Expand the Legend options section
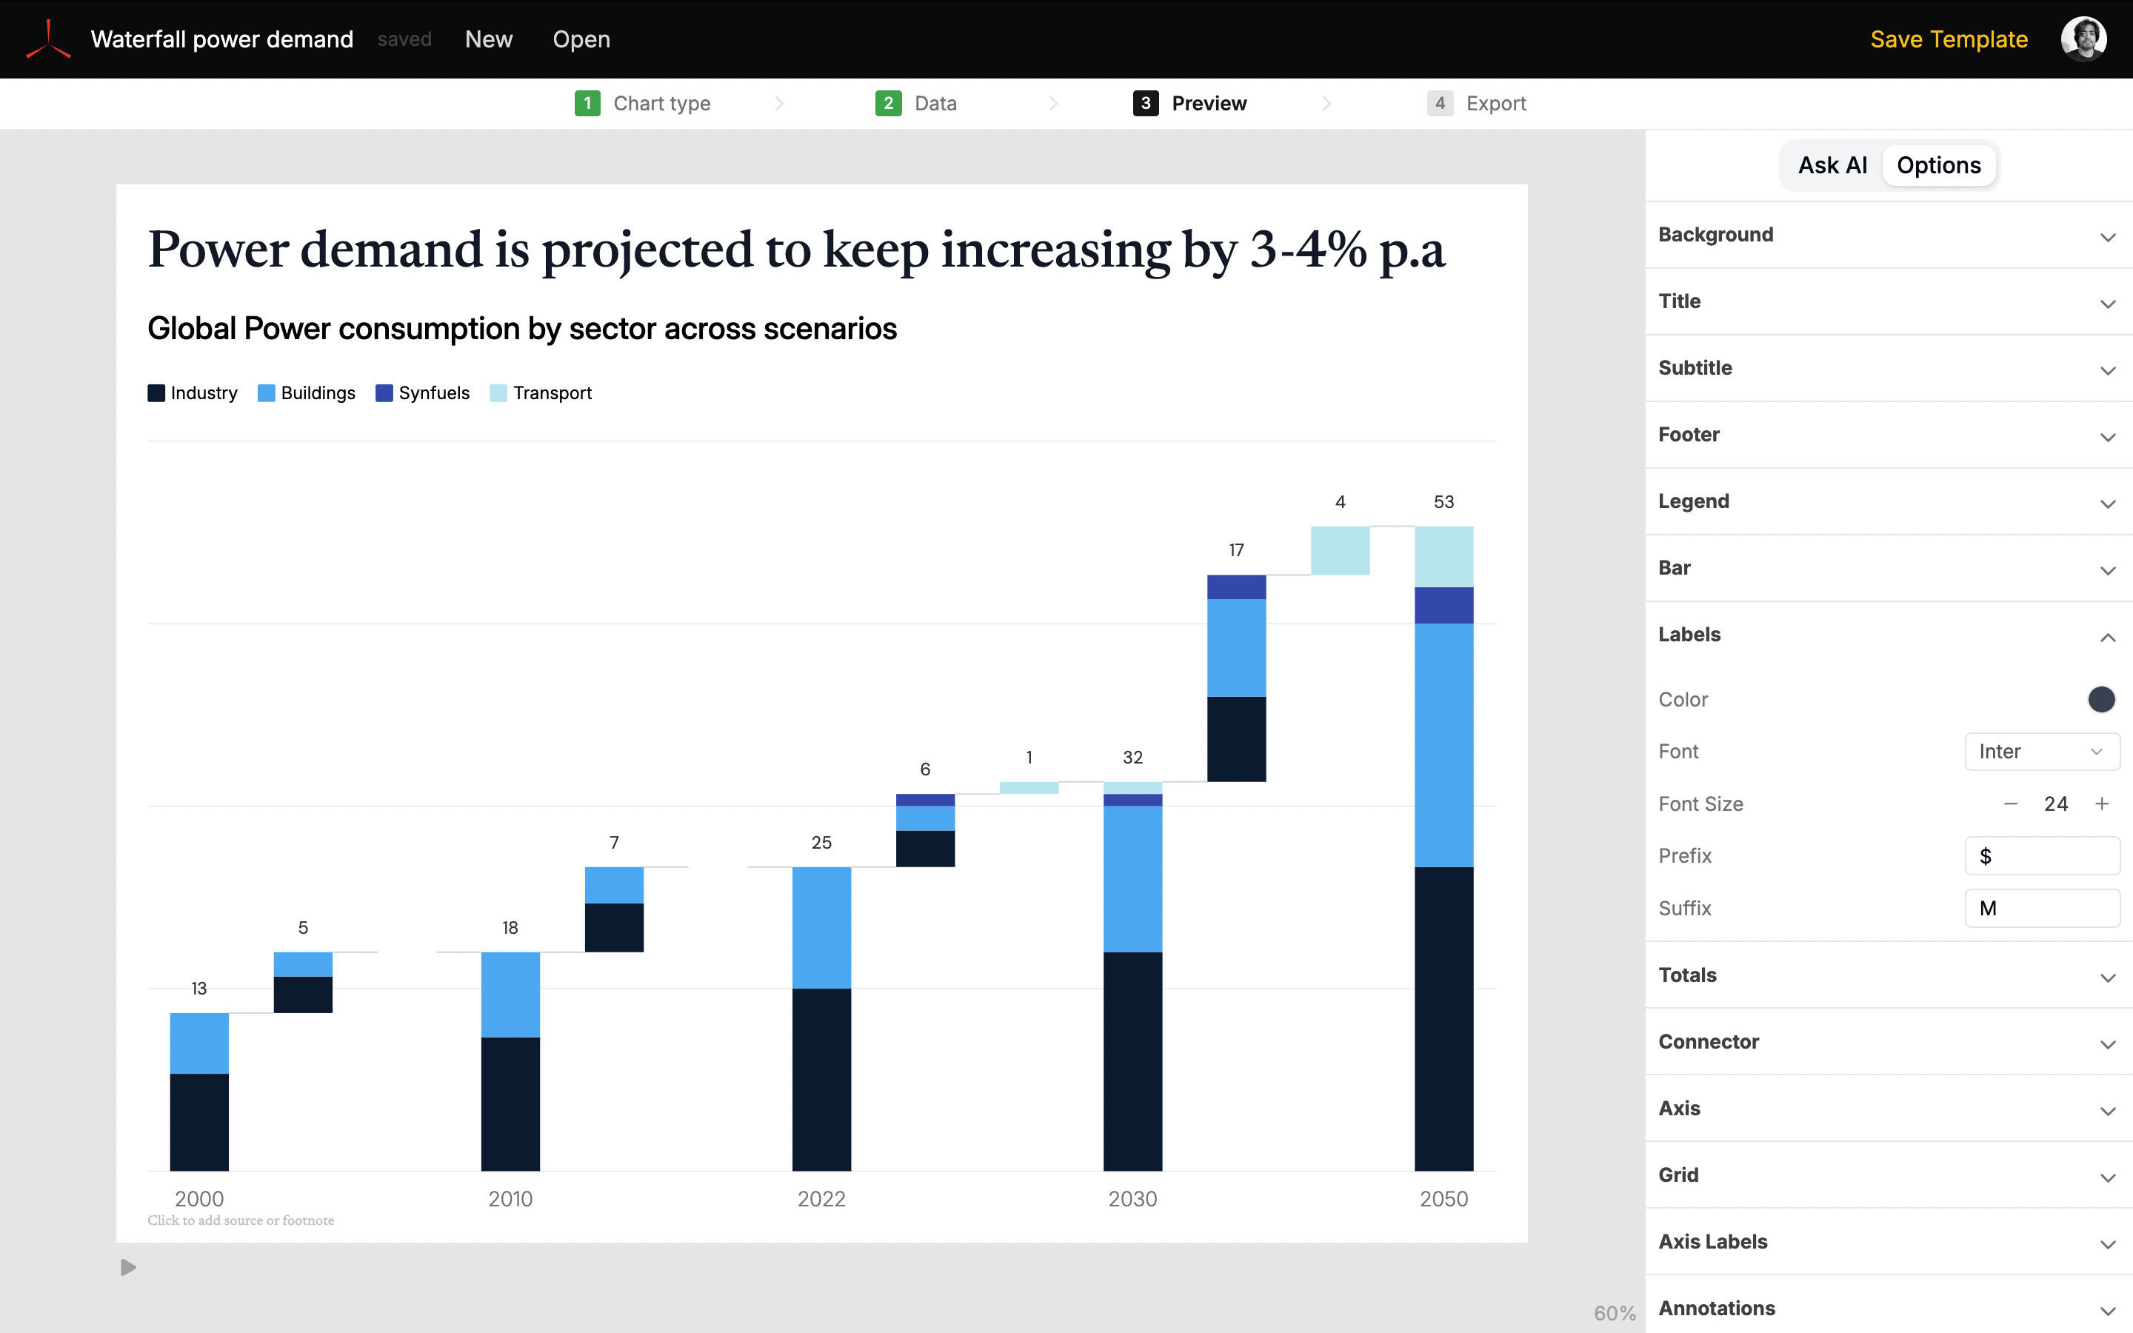Screen dimensions: 2133x1333 (x=1889, y=501)
